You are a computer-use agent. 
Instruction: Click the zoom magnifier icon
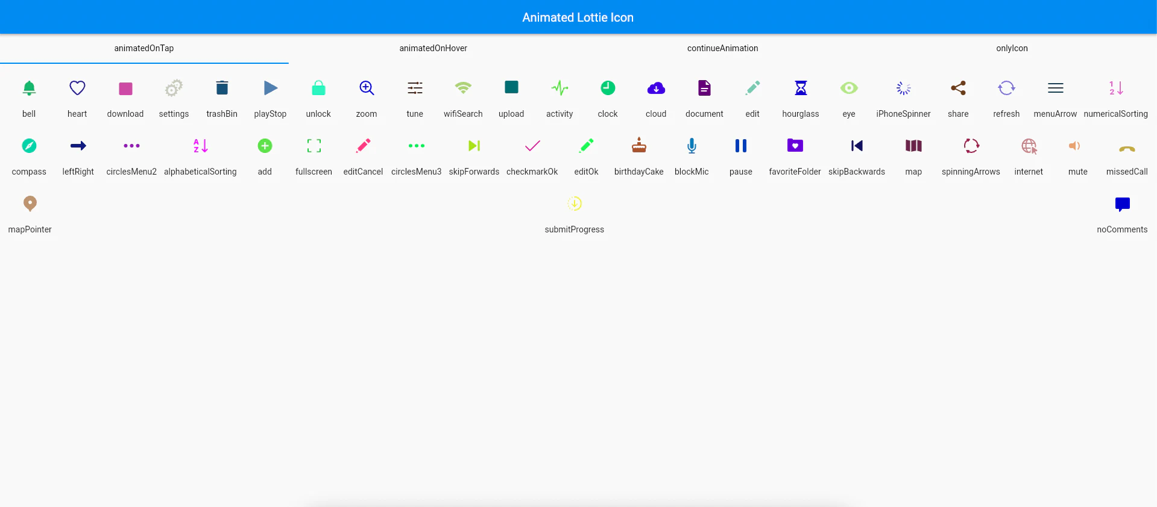point(367,88)
